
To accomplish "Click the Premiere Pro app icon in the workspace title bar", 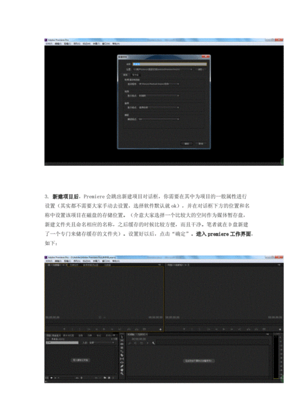I will tap(46, 257).
